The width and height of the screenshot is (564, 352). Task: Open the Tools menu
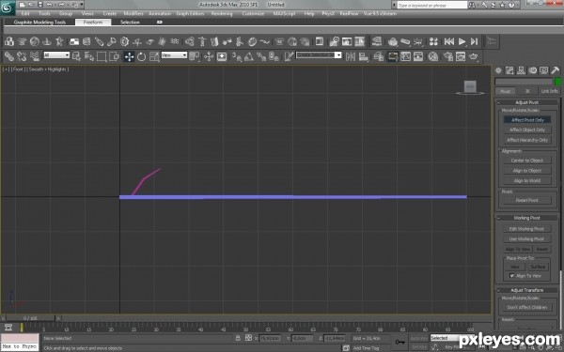44,14
